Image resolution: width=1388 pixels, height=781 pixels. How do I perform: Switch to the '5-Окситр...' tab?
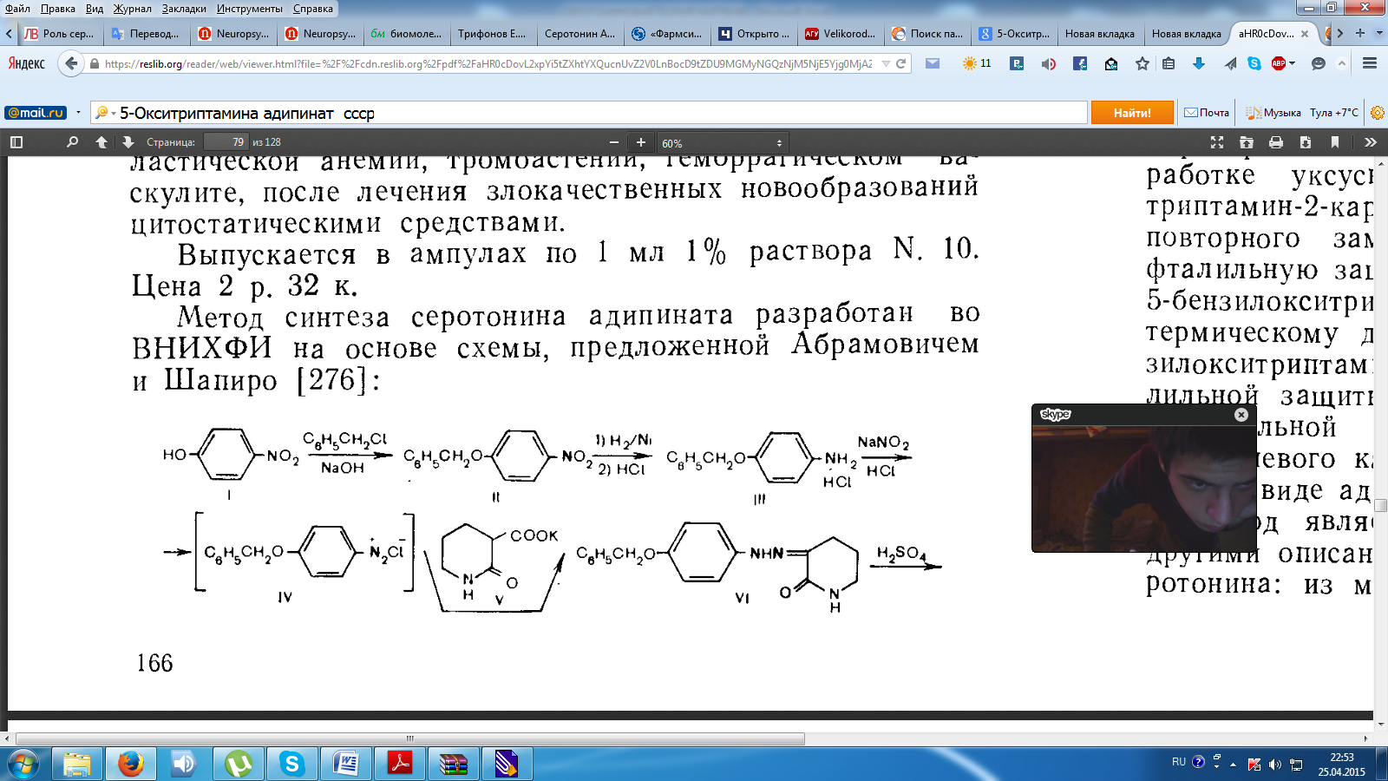(x=1014, y=34)
